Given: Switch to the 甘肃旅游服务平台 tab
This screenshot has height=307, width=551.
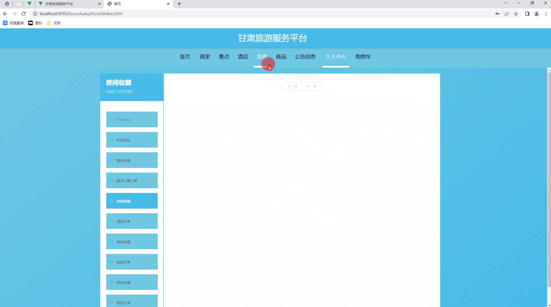Looking at the screenshot, I should [69, 4].
